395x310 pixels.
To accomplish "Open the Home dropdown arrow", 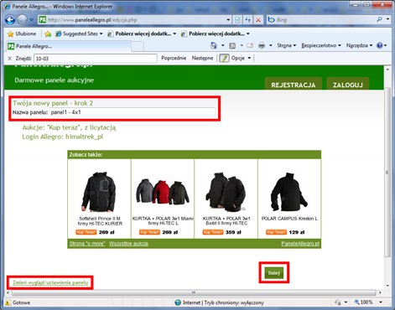I will (223, 45).
